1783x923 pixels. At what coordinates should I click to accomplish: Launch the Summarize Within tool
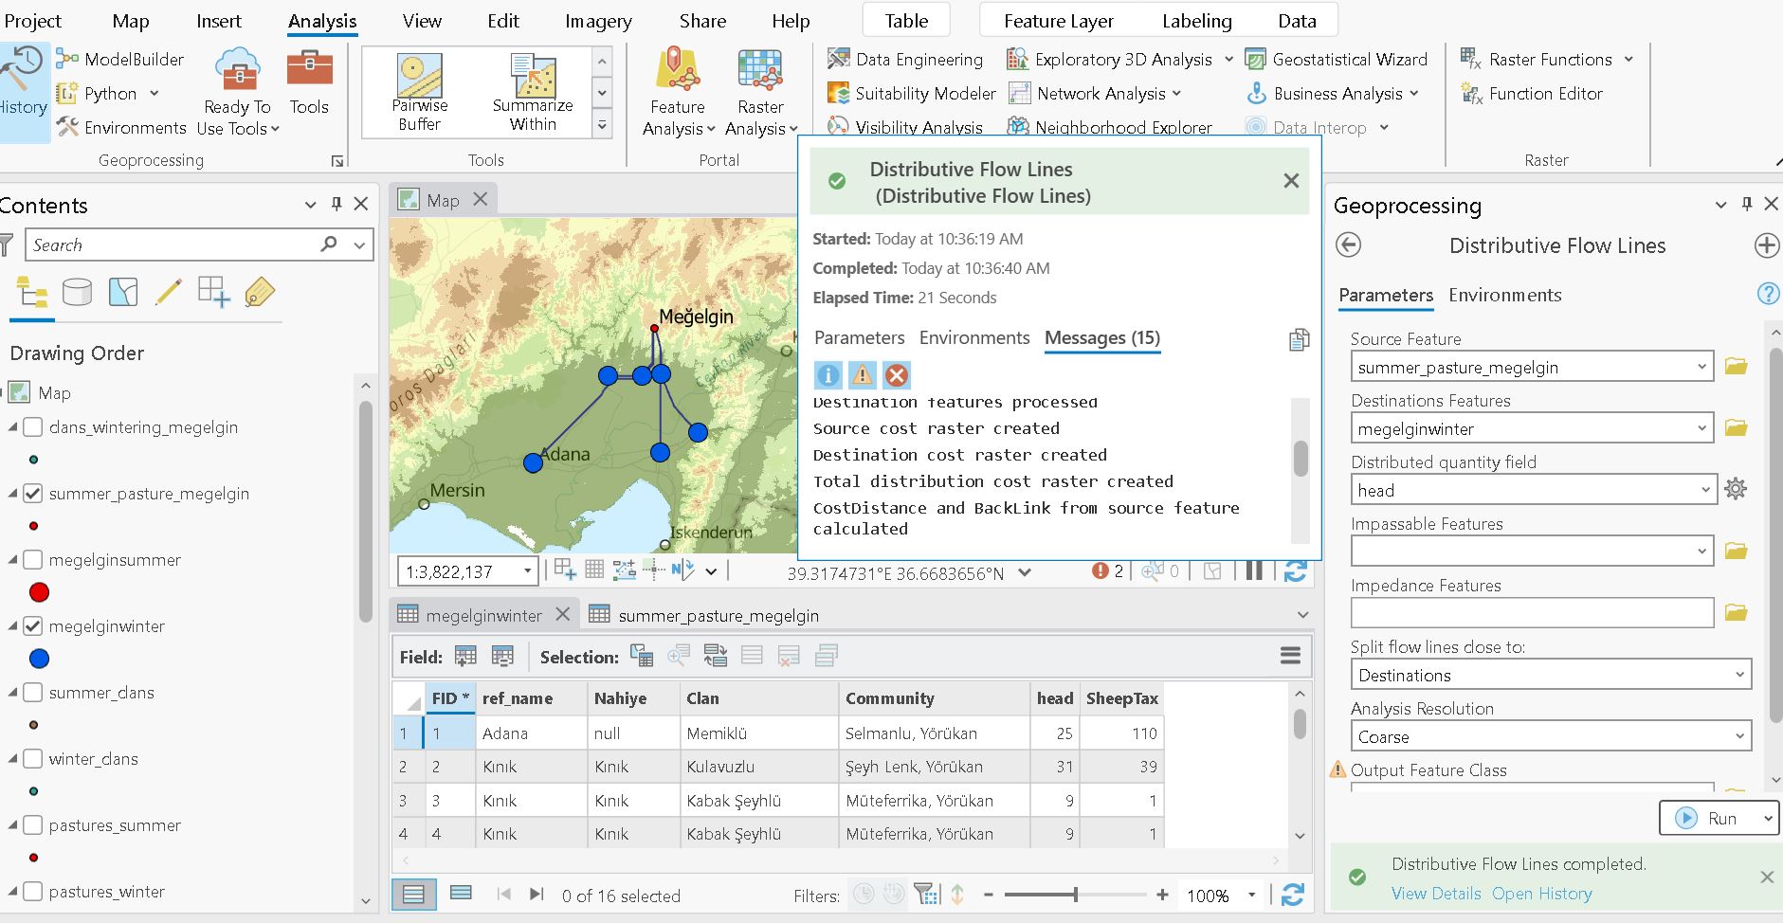tap(532, 90)
